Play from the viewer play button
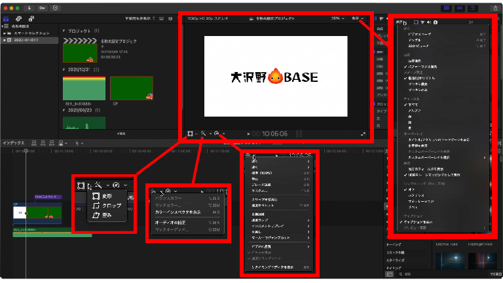 point(249,134)
